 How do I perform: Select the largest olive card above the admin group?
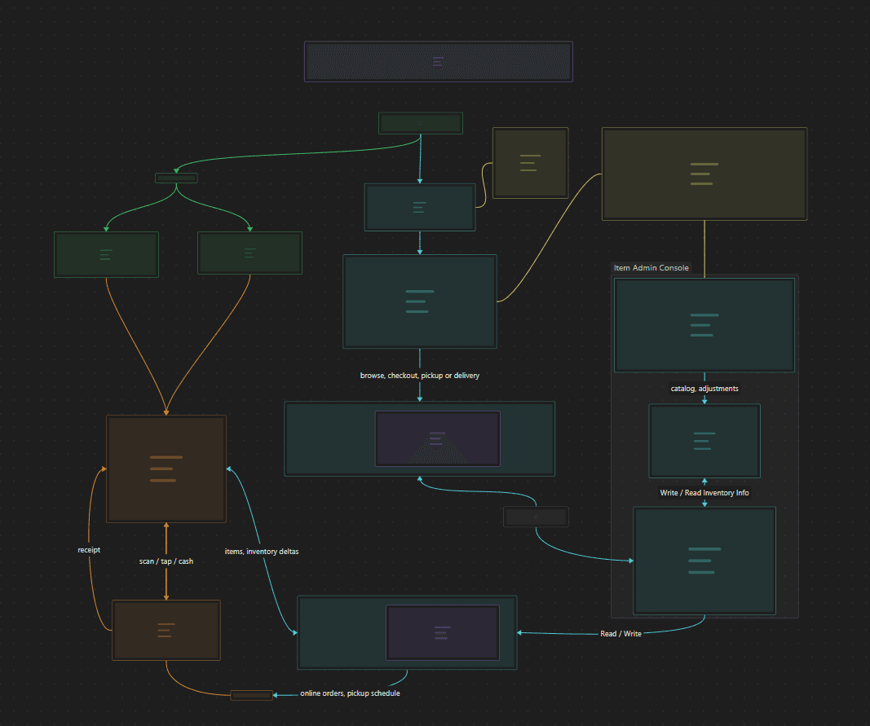point(704,174)
